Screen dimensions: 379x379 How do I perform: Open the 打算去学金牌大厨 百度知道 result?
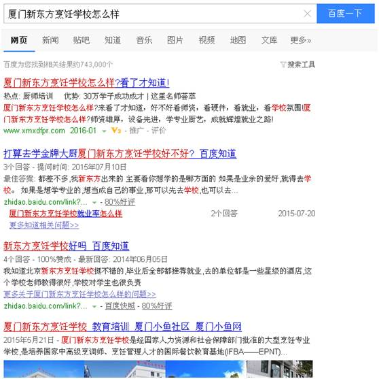(120, 154)
